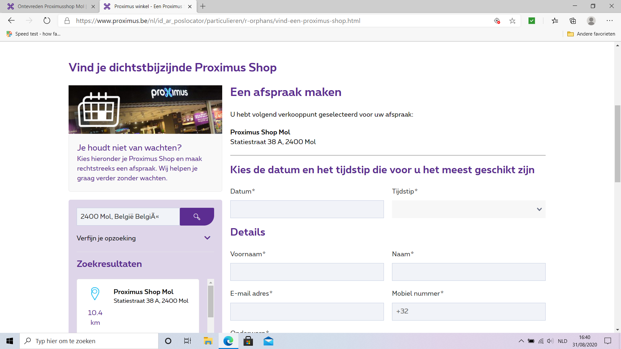621x349 pixels.
Task: Add this page to favorites star
Action: [512, 21]
